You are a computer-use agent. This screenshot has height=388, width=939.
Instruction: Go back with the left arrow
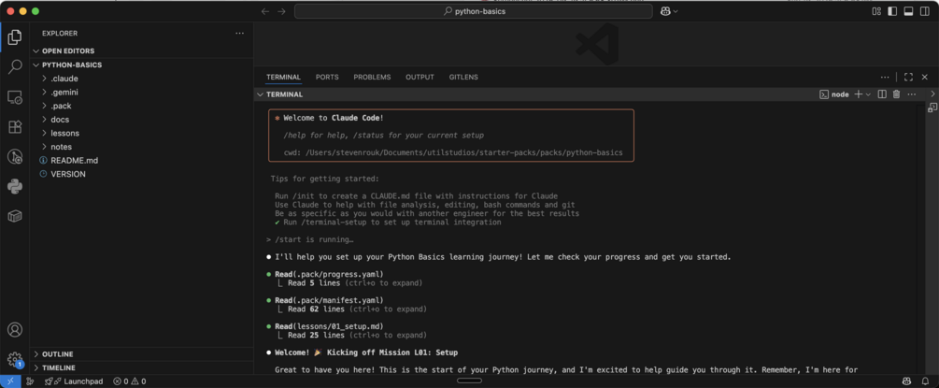coord(265,11)
